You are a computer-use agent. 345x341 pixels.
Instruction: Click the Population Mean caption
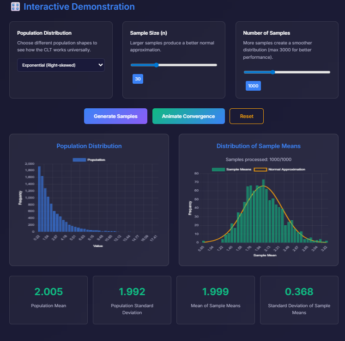[48, 305]
